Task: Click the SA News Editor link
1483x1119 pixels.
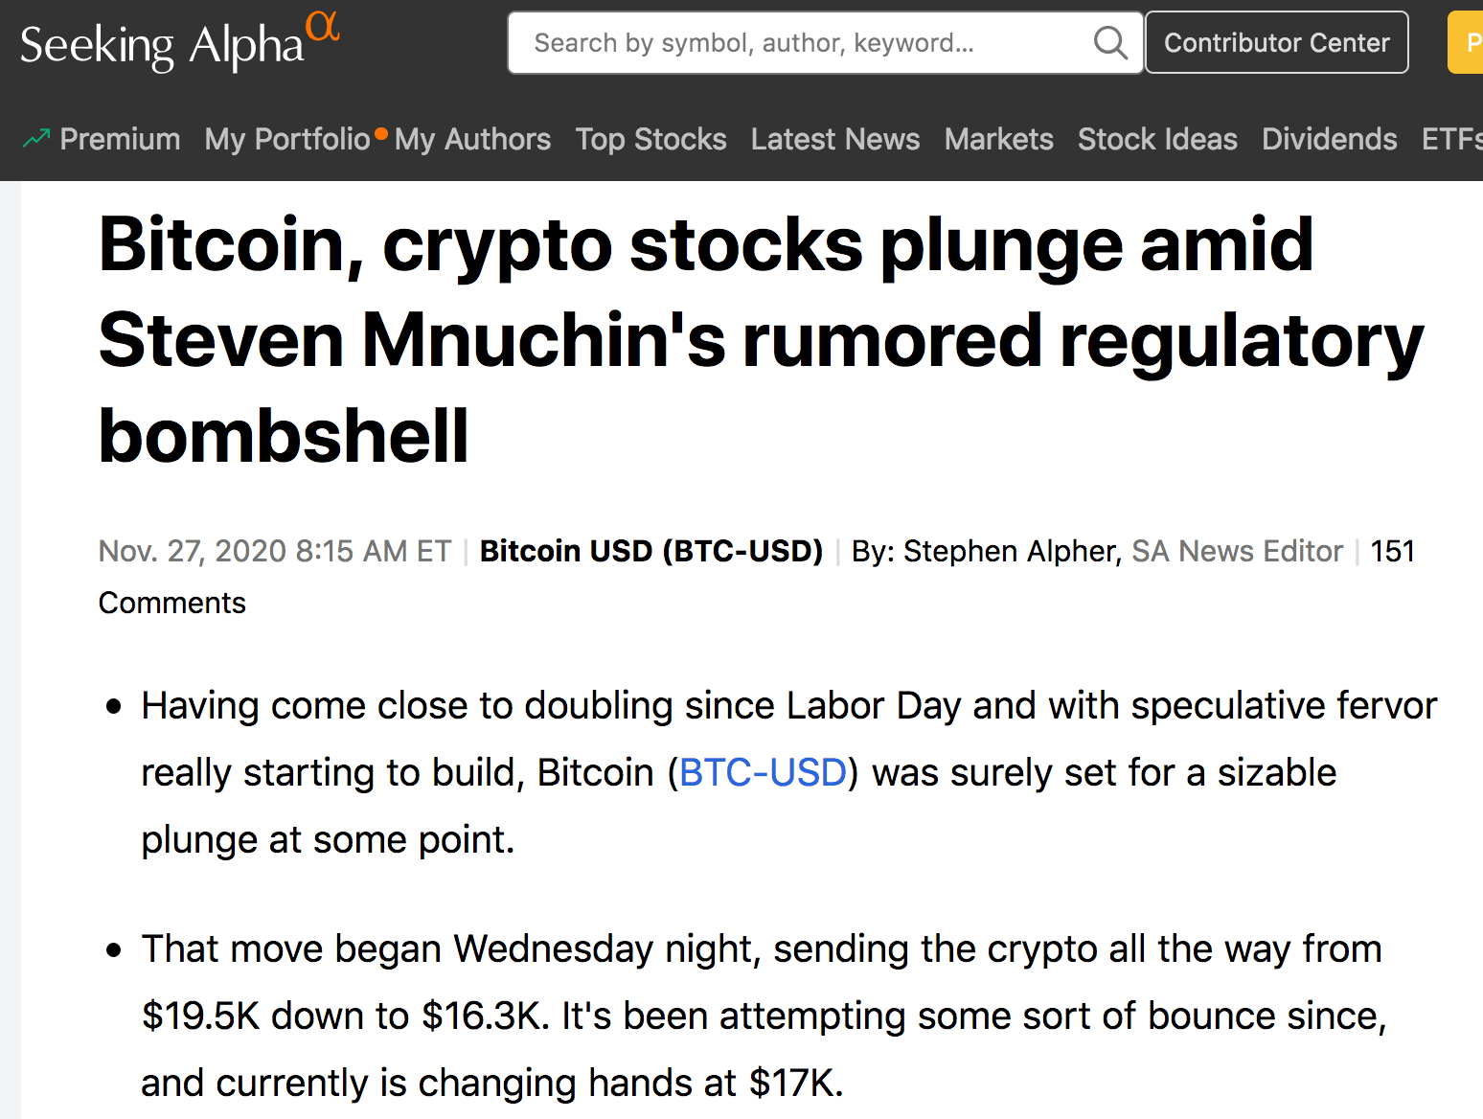Action: [x=1237, y=552]
